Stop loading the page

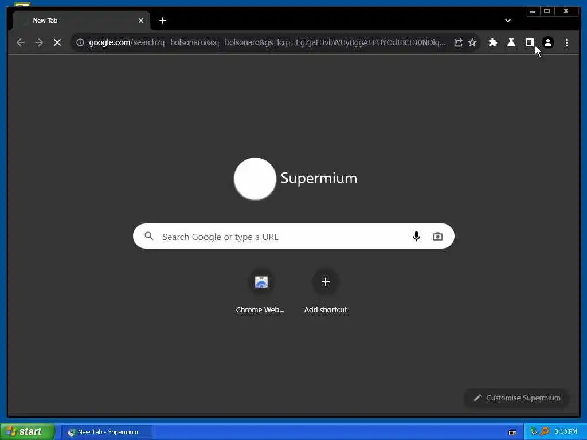point(57,42)
